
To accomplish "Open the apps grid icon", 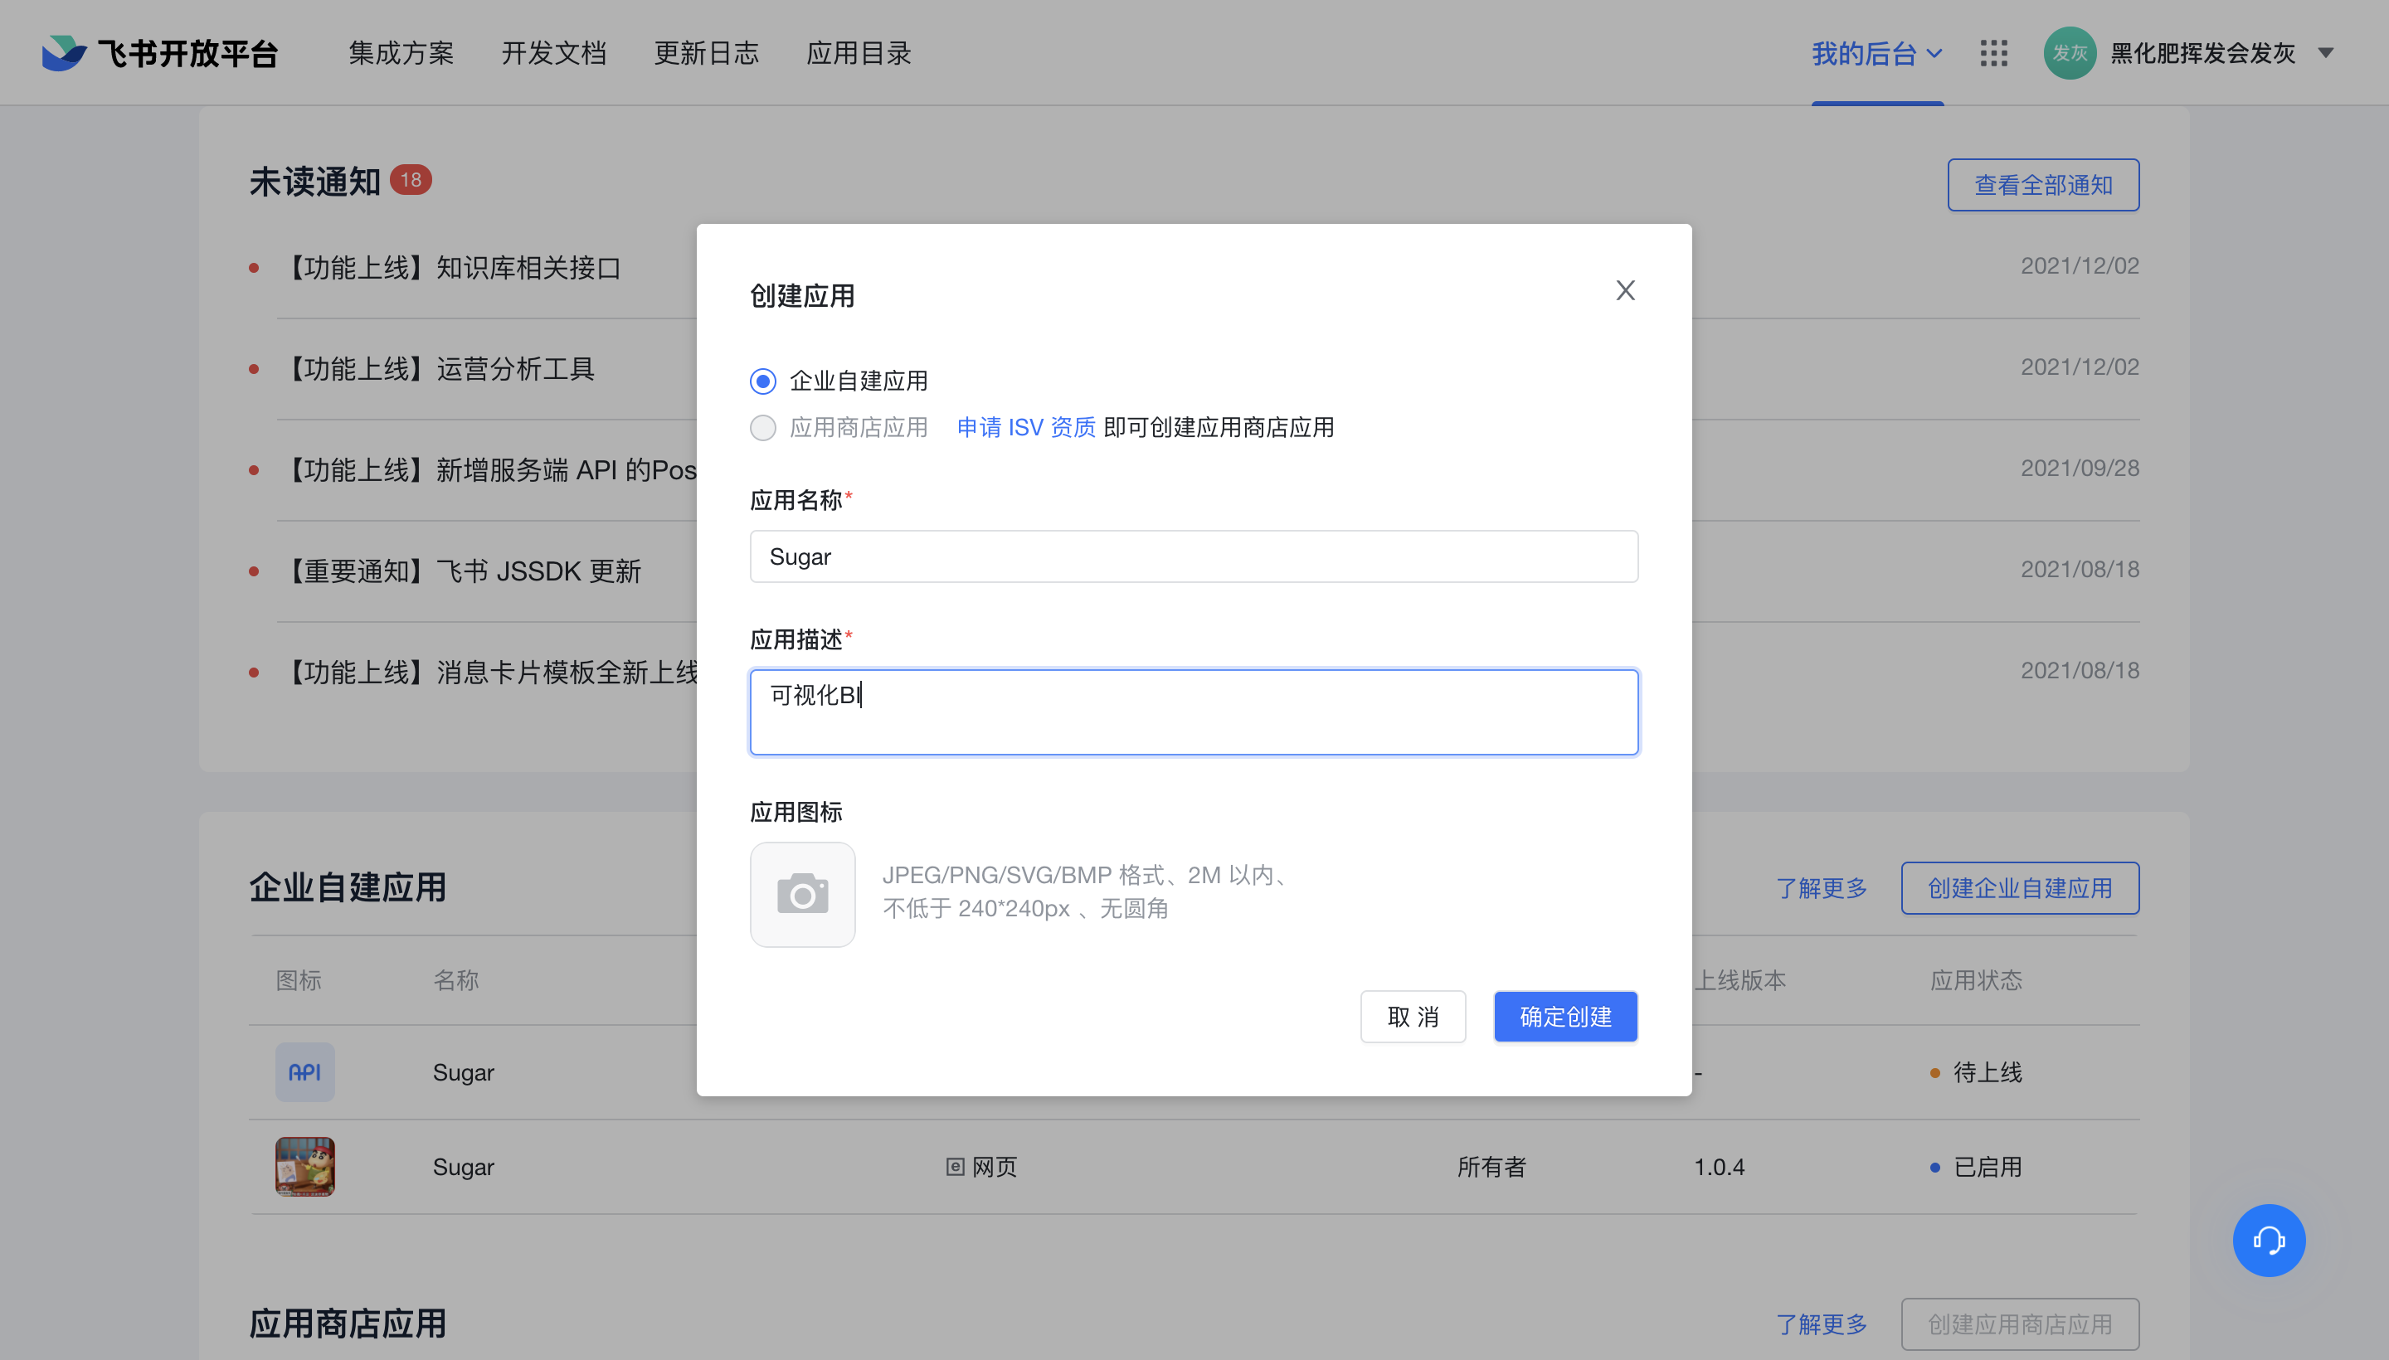I will pos(1992,53).
